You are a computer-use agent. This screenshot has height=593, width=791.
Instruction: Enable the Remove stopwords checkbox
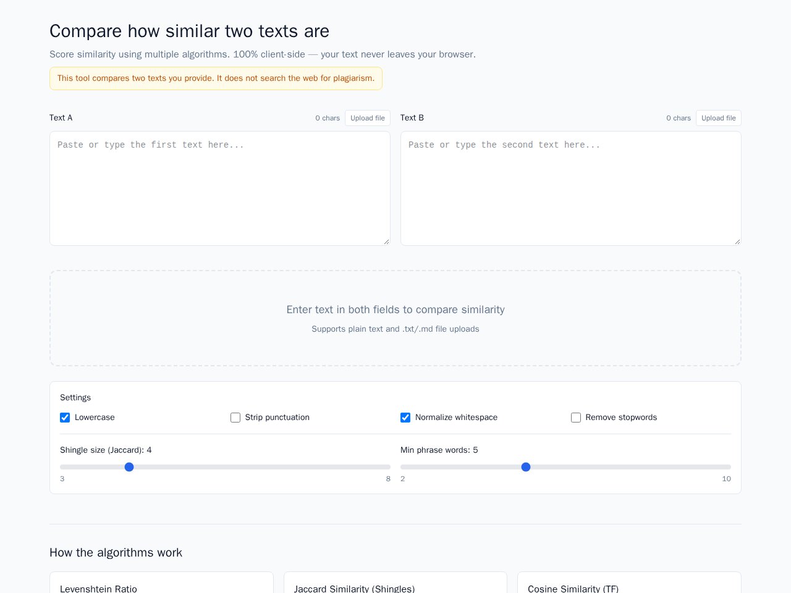point(576,418)
